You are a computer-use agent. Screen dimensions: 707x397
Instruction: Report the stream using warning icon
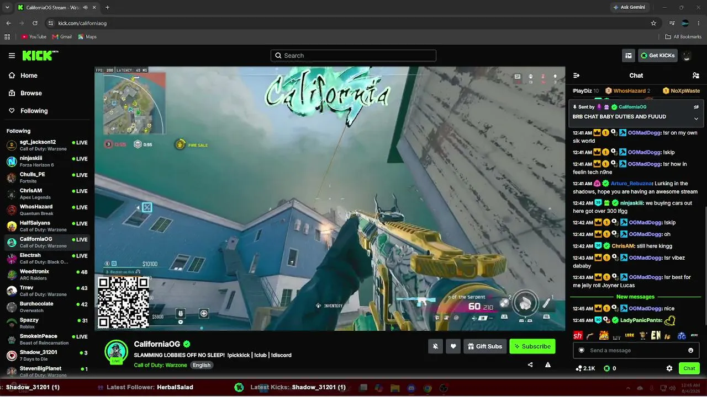click(548, 364)
